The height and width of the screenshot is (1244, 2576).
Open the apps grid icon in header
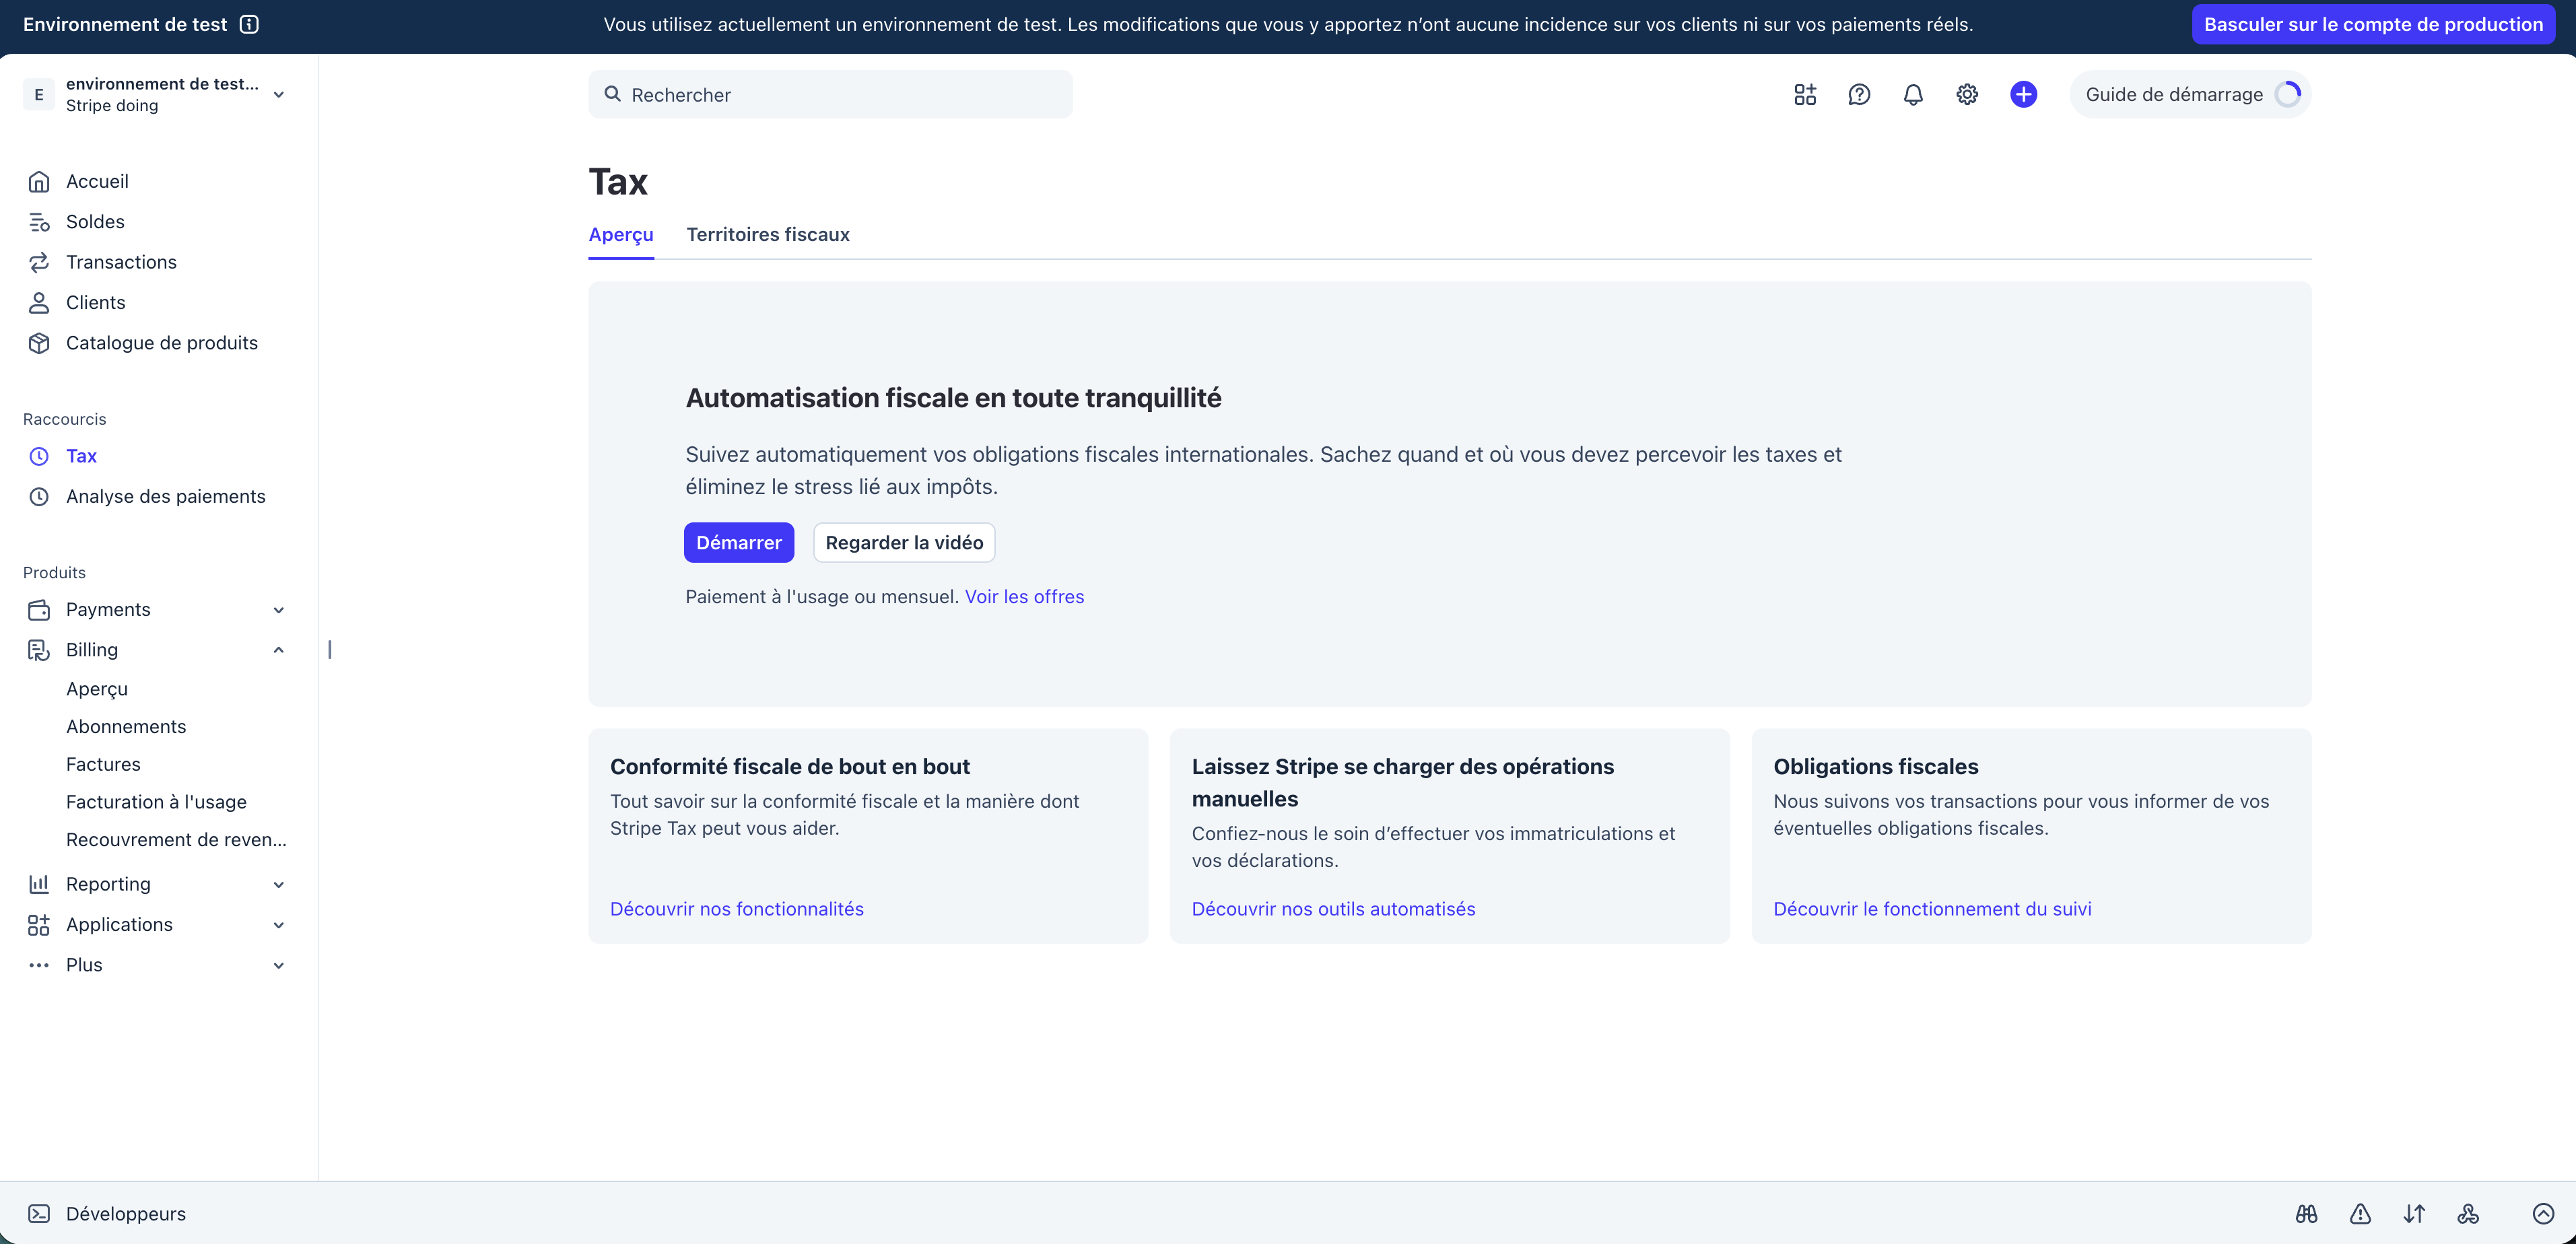pos(1805,94)
